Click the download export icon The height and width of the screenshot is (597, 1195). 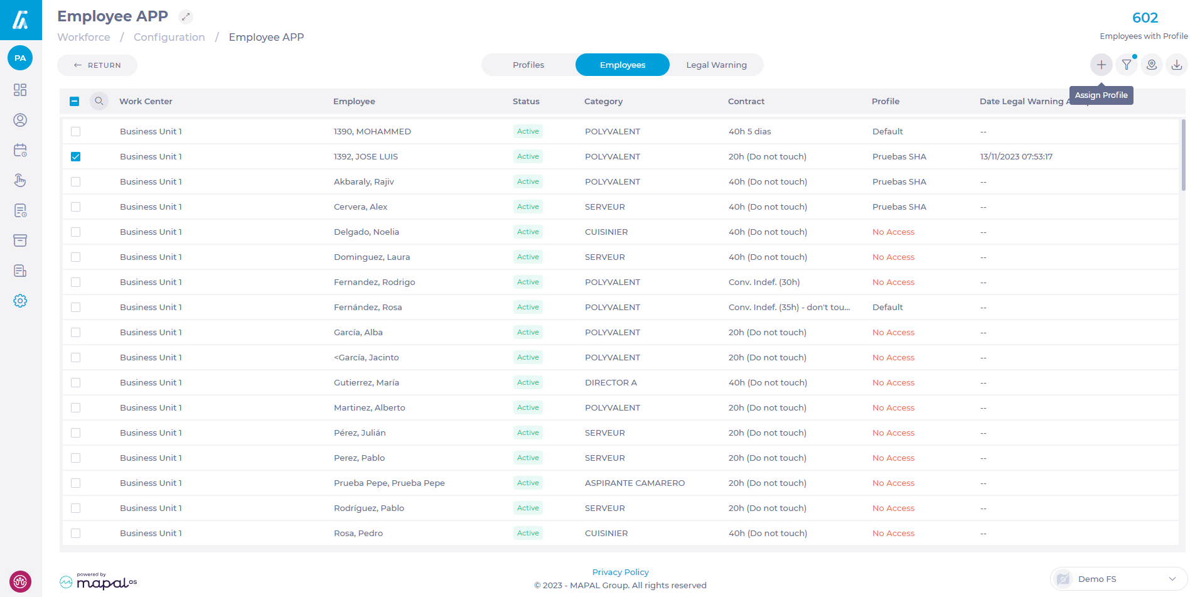tap(1177, 65)
